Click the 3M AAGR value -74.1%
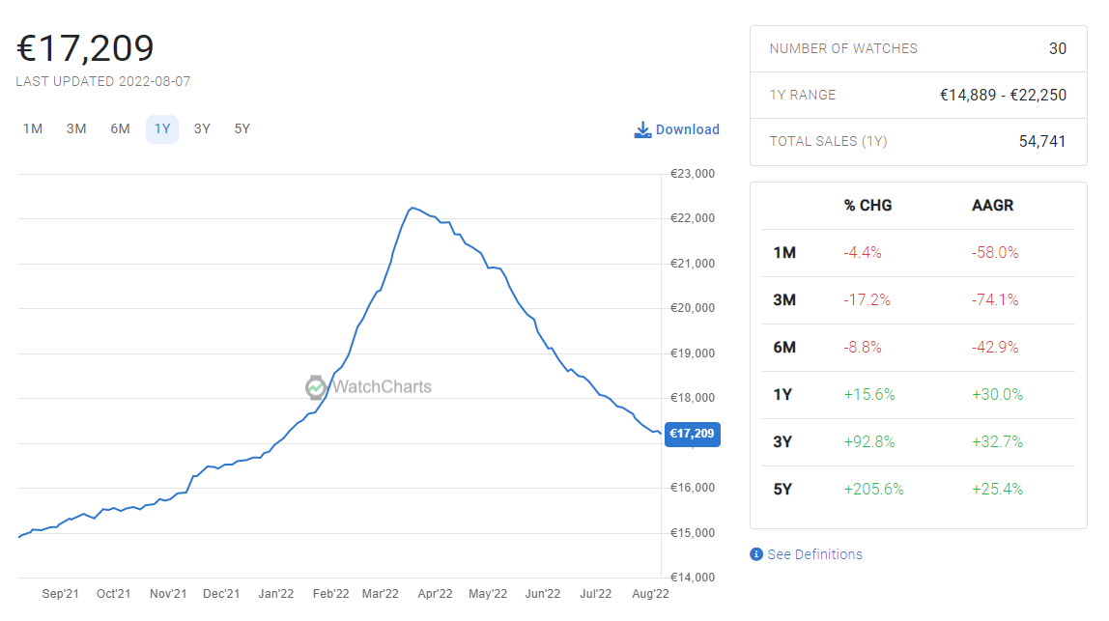Image resolution: width=1109 pixels, height=621 pixels. (x=995, y=300)
